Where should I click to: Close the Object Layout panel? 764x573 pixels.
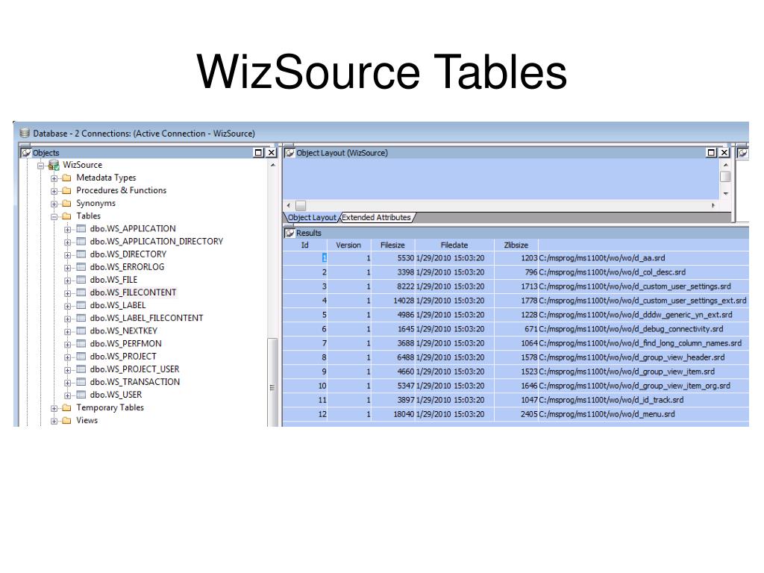(724, 153)
